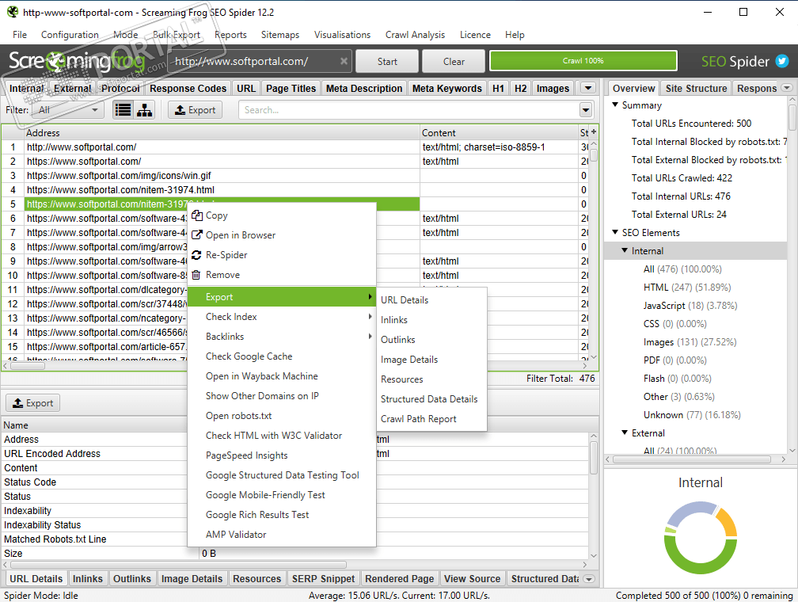This screenshot has height=602, width=798.
Task: Open the View Source bottom tab
Action: click(472, 579)
